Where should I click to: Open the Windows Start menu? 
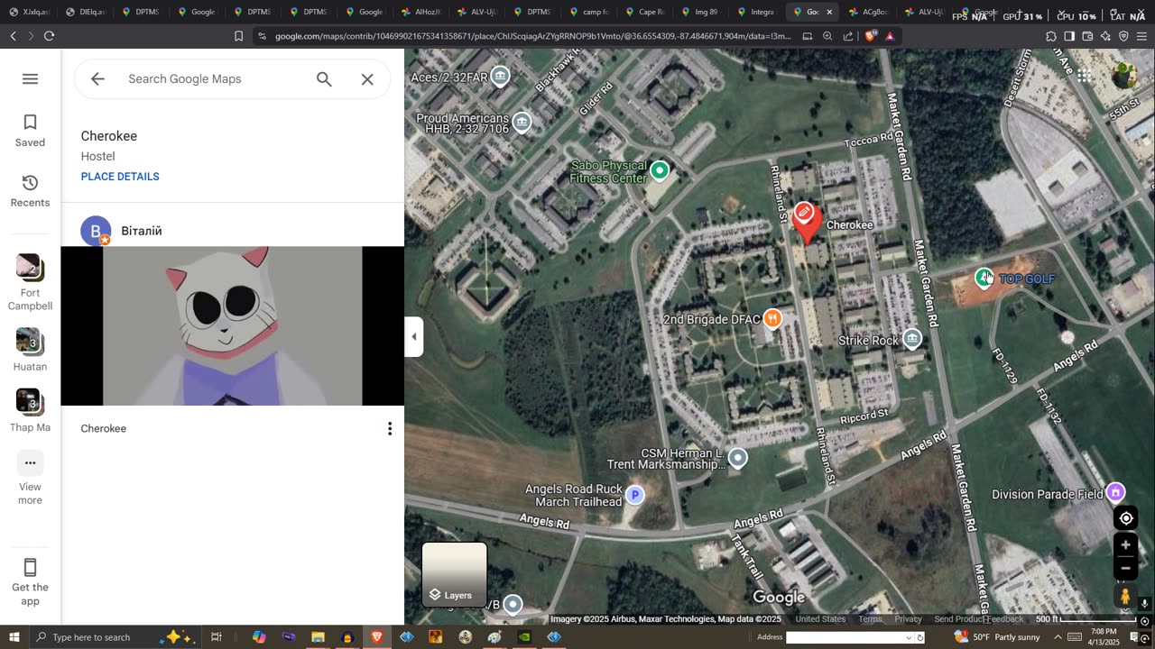[14, 637]
